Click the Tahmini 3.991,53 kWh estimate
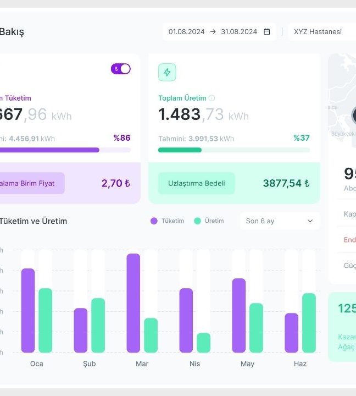 tap(196, 139)
